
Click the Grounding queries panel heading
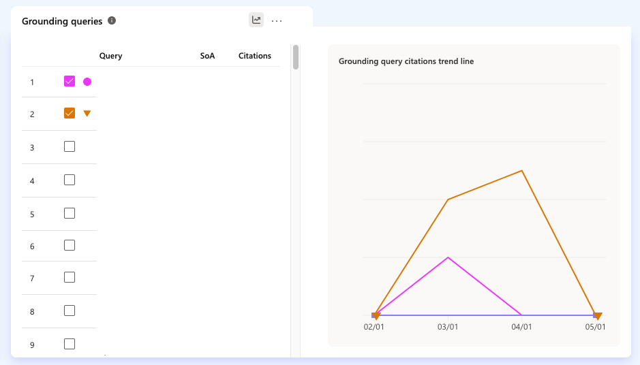(x=62, y=21)
